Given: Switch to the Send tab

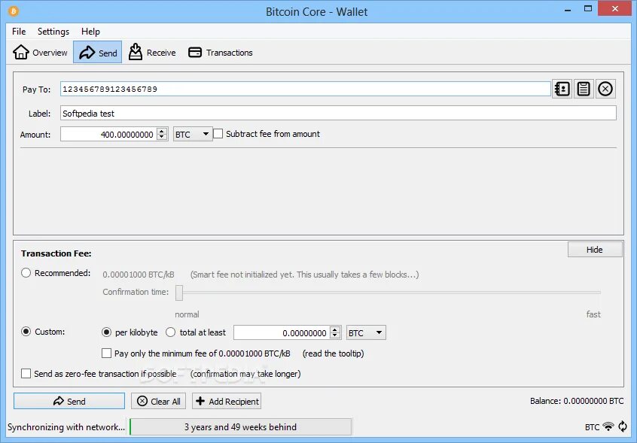Looking at the screenshot, I should (x=97, y=53).
